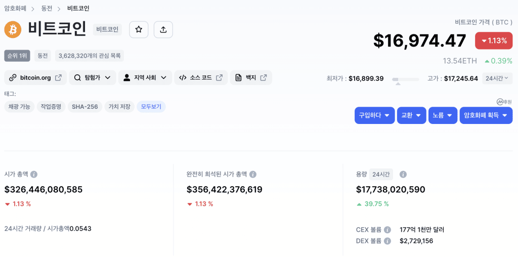The image size is (518, 257).
Task: Click the red 1.13% price change badge
Action: [x=494, y=40]
